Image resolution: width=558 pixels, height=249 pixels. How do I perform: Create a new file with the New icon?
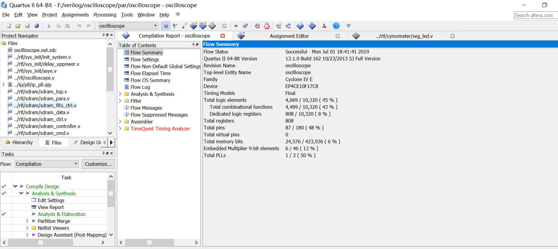tap(9, 26)
